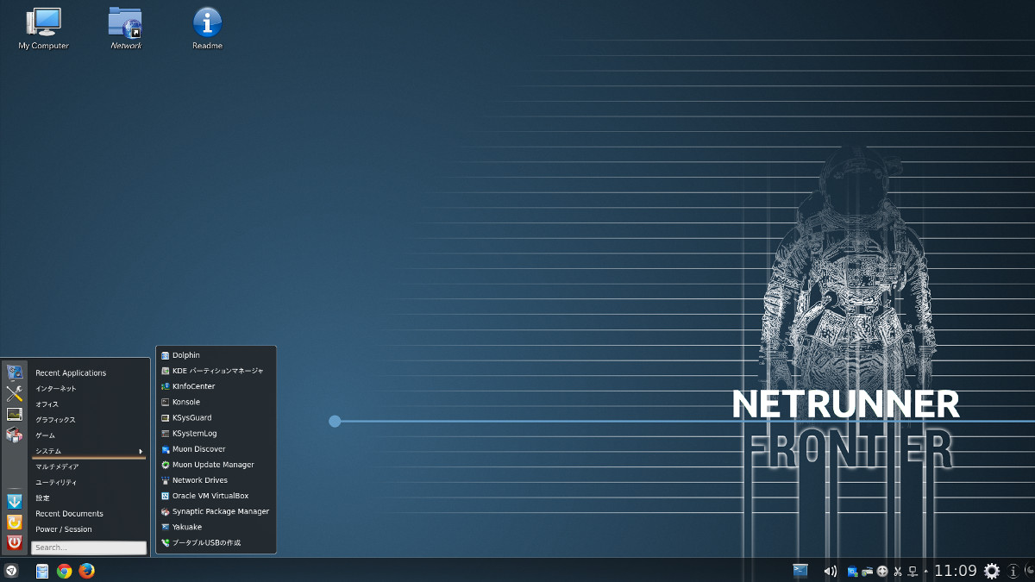Open the Klipper scissors clipboard tray icon
The width and height of the screenshot is (1035, 582).
(x=898, y=571)
